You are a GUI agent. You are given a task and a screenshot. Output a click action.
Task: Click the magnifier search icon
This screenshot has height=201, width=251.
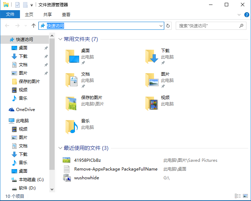coord(241,26)
